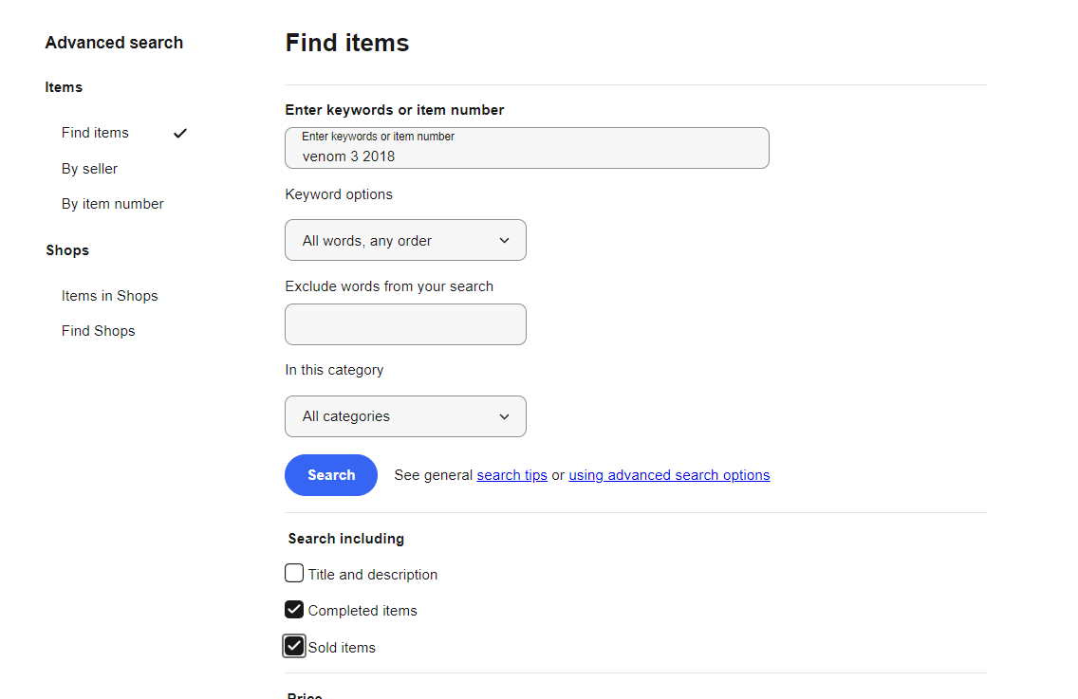This screenshot has width=1078, height=699.
Task: Click the blue Search button
Action: (331, 475)
